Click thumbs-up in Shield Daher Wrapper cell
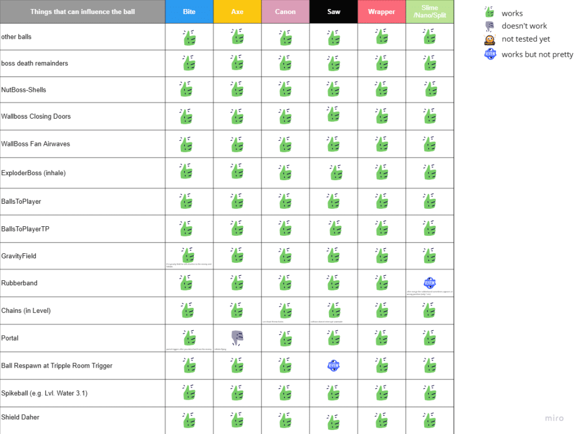 click(x=381, y=420)
